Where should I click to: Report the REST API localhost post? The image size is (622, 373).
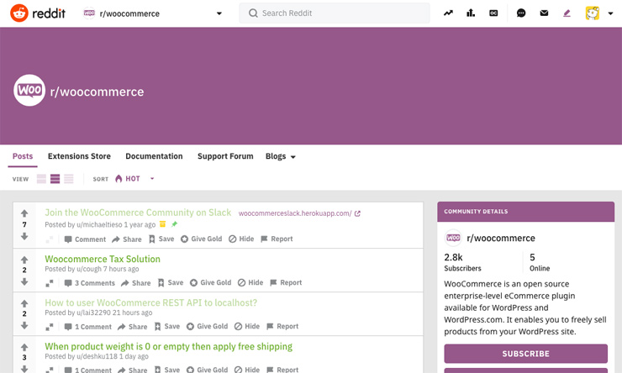pyautogui.click(x=282, y=327)
